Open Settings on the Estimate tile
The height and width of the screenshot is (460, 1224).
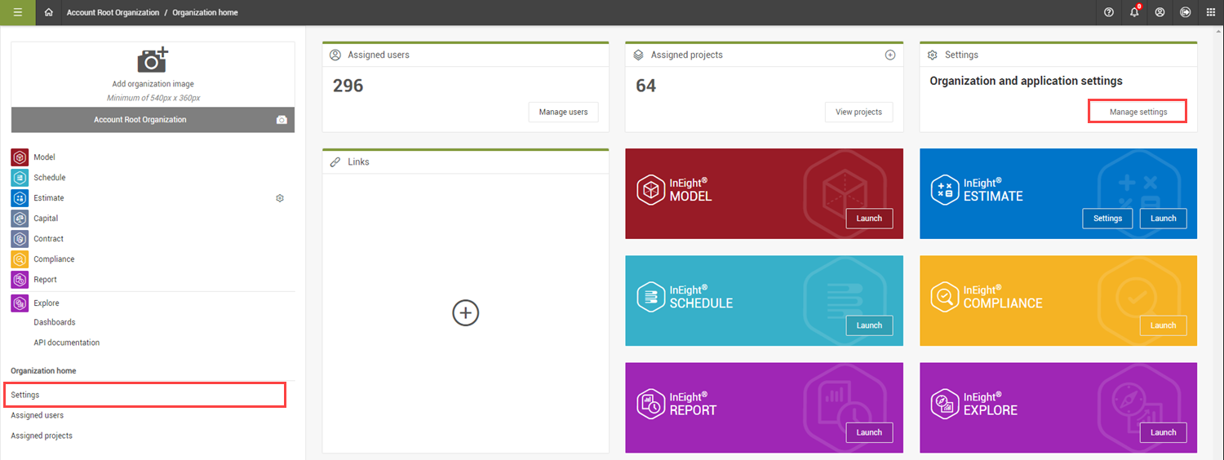[x=1107, y=219]
